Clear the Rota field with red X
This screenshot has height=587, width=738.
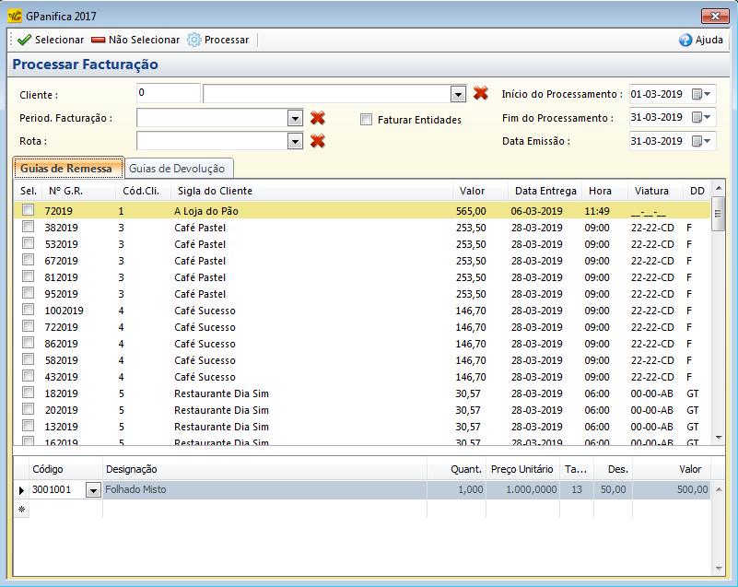pos(318,141)
